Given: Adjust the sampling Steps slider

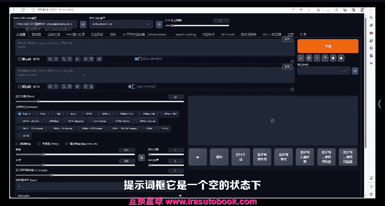Looking at the screenshot, I should [x=100, y=101].
